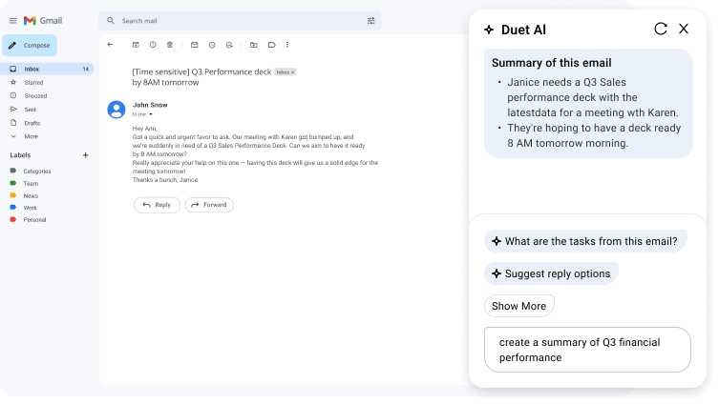Image resolution: width=719 pixels, height=404 pixels.
Task: Open the three-dot More options menu
Action: (x=287, y=45)
